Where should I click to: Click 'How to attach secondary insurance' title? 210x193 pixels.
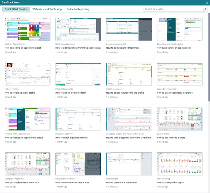[175, 93]
